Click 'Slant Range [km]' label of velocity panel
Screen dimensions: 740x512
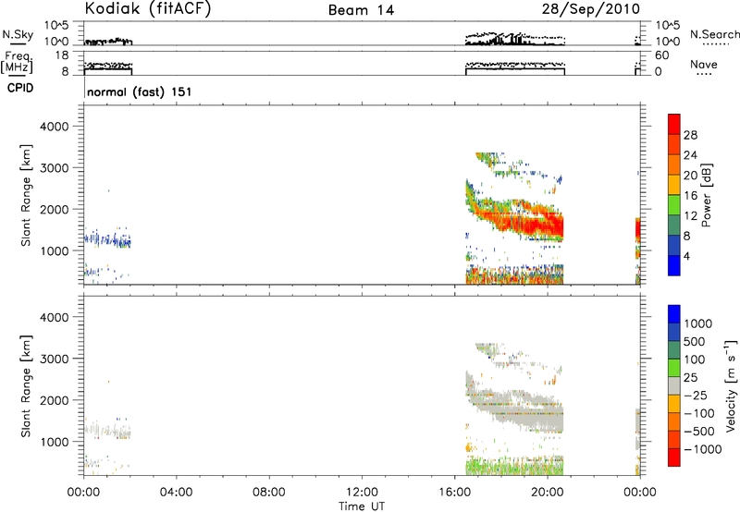26,385
